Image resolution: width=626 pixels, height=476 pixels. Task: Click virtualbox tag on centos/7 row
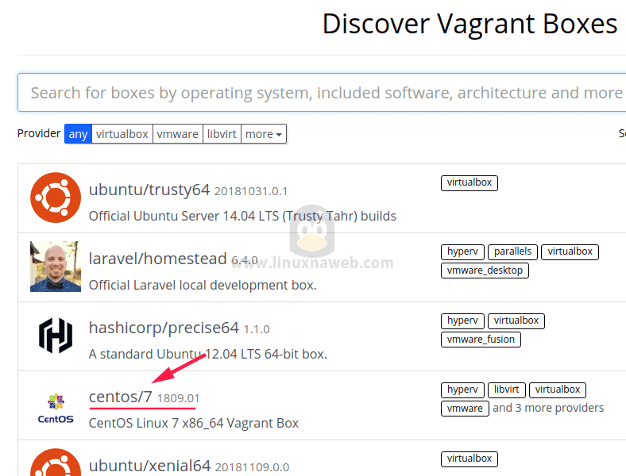(558, 390)
